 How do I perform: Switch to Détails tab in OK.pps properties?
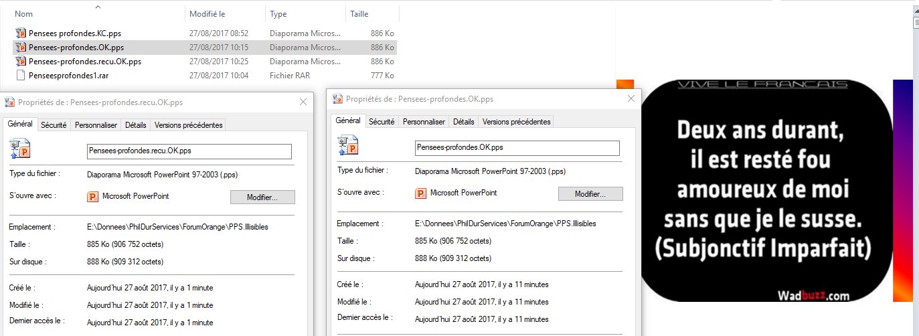point(463,122)
